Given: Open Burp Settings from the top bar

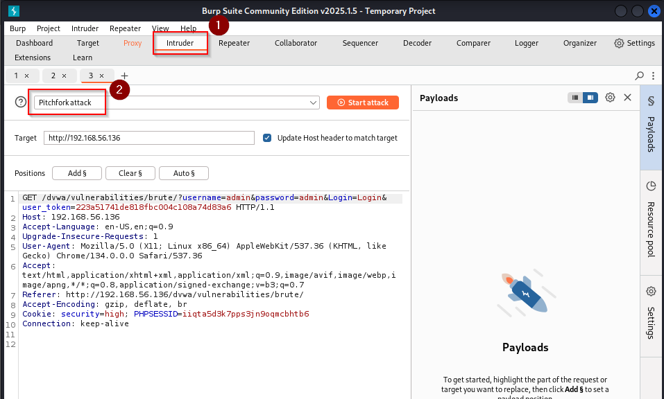Looking at the screenshot, I should point(634,43).
